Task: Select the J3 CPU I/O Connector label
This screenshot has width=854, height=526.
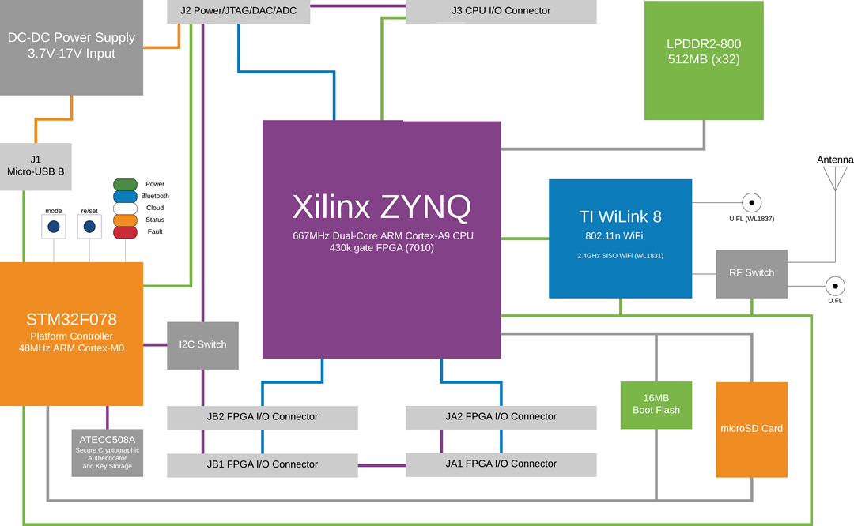Action: pos(501,11)
